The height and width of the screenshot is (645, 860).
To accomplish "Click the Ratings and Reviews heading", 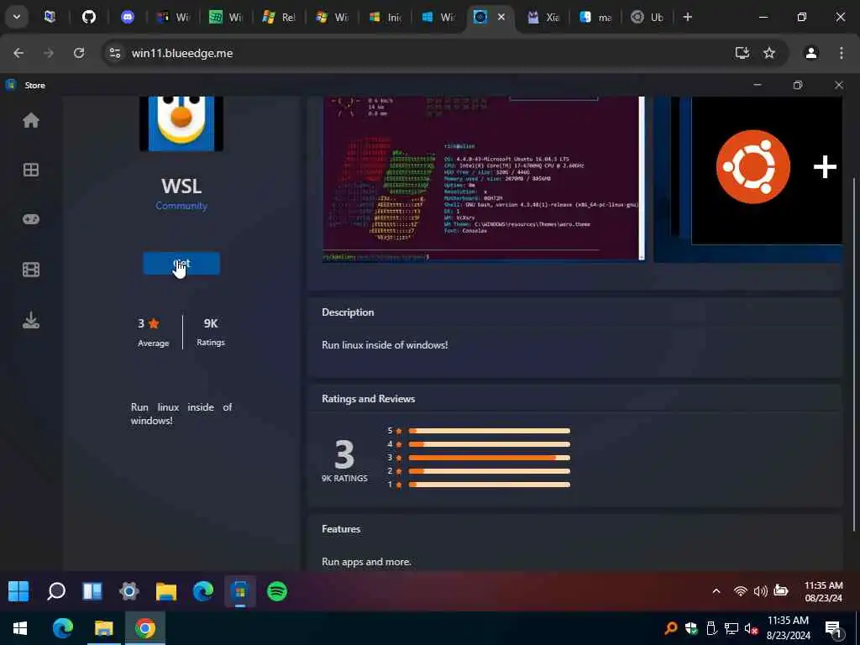I will pos(368,399).
